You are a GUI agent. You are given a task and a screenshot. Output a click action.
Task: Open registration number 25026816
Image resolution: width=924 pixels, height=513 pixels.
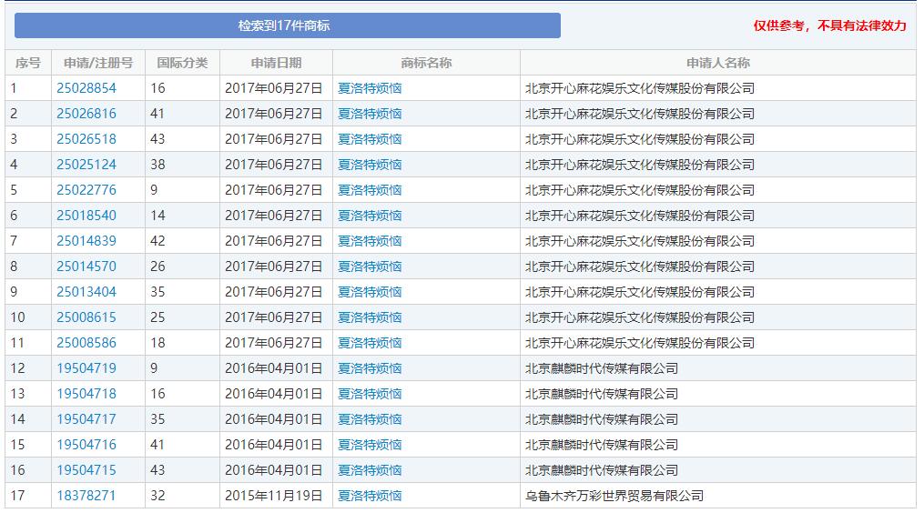click(x=86, y=114)
